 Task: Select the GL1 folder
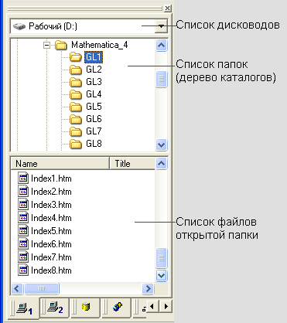(x=94, y=57)
